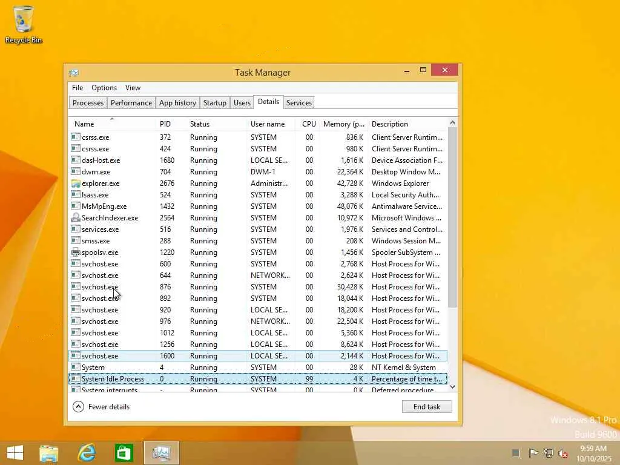The height and width of the screenshot is (465, 620).
Task: Launch Internet Explorer from the taskbar
Action: click(87, 453)
